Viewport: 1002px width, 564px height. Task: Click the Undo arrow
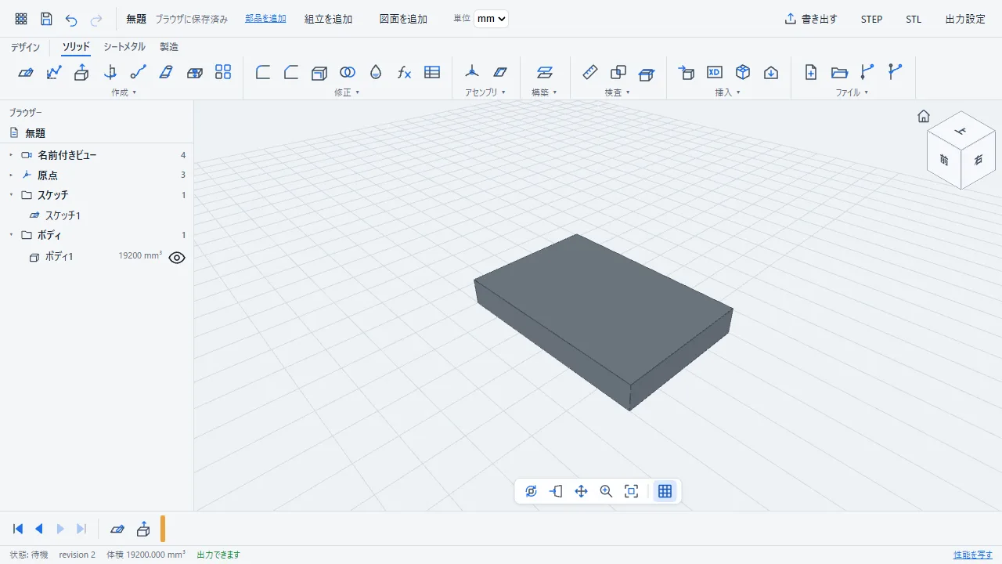click(x=71, y=19)
